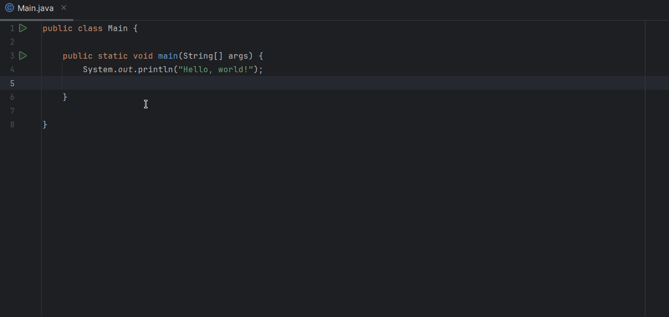
Task: Click the 'args' parameter name
Action: [x=238, y=56]
